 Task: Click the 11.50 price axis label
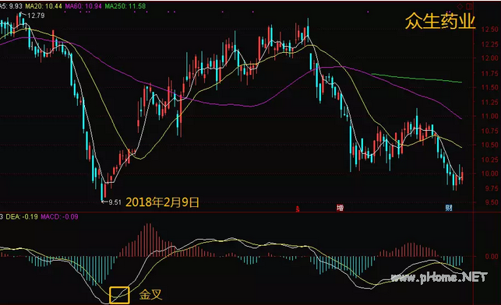[x=489, y=87]
